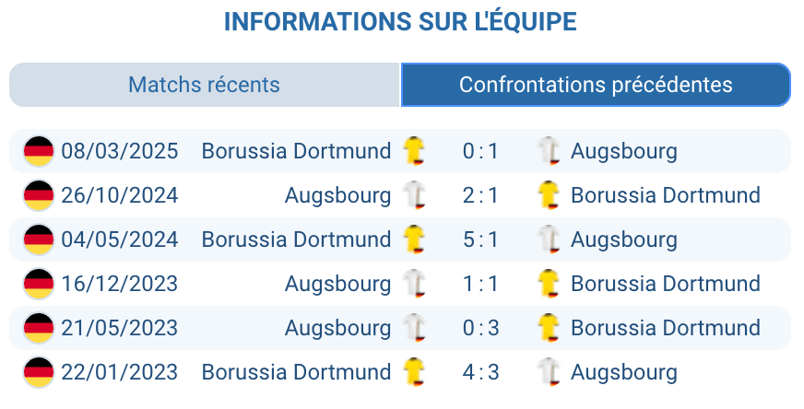Select the Confrontations précédentes tab

tap(596, 85)
